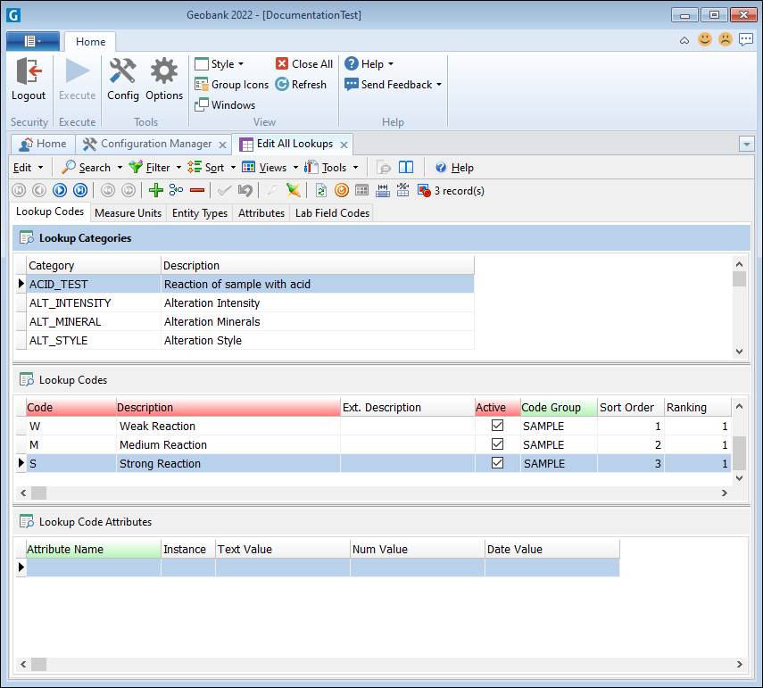Click the Group Icons button

232,85
